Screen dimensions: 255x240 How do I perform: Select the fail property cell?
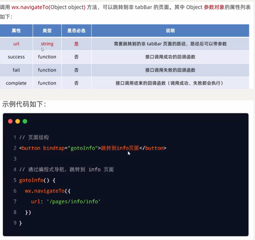point(16,70)
